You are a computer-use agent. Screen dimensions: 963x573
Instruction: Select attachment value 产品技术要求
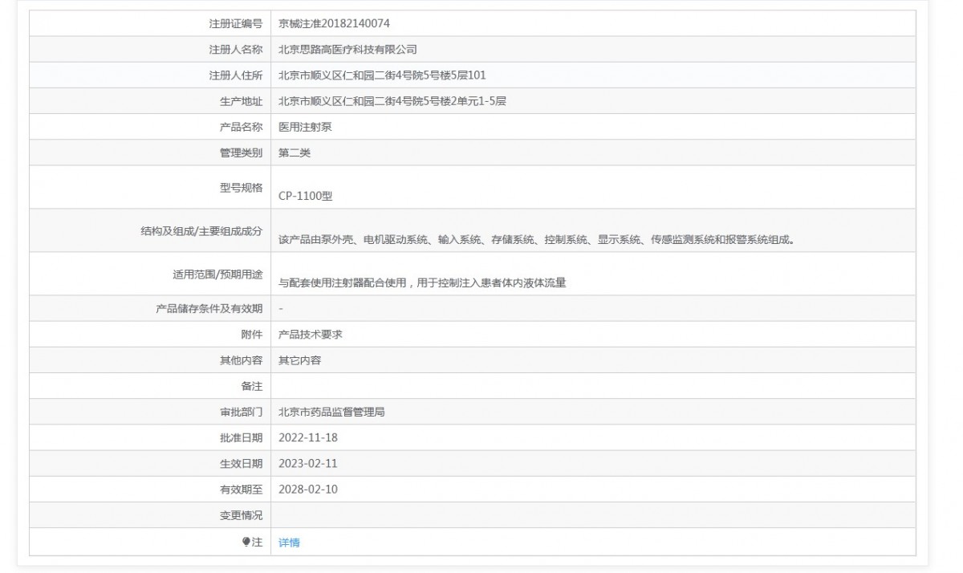coord(311,334)
